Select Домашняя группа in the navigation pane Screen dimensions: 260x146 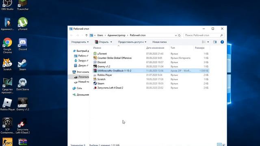point(81,94)
